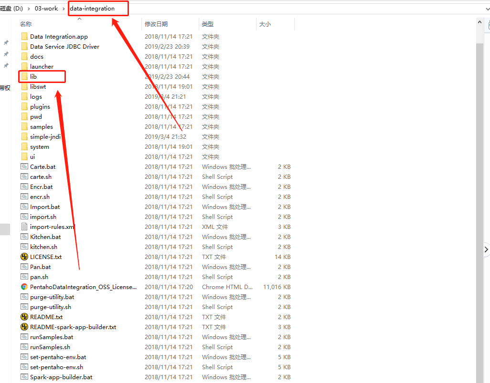Expand breadcrumb chevron before 03-work
Screen dimensions: 490x383
29,9
